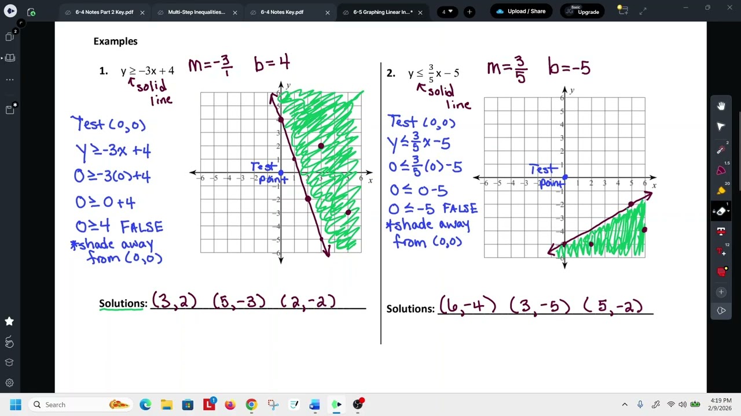Open the gesture hand icon in sidebar
This screenshot has height=416, width=741.
click(x=9, y=342)
